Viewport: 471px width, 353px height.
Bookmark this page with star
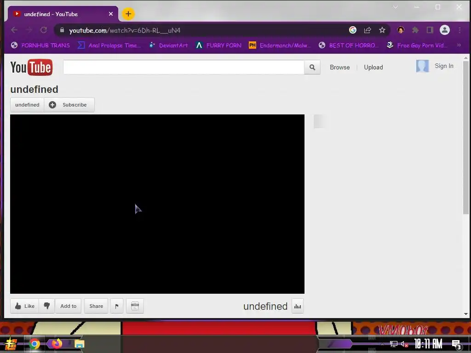coord(382,30)
